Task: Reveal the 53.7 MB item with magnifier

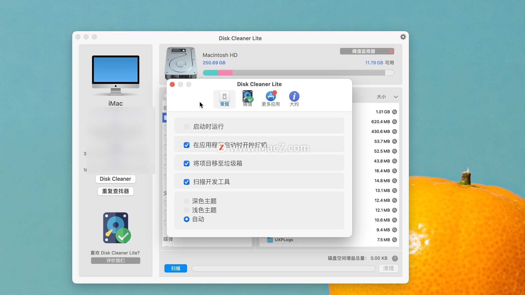Action: tap(395, 141)
